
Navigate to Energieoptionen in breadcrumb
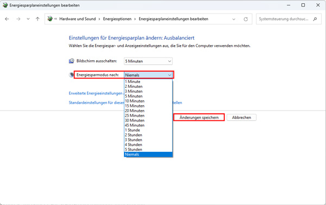tap(117, 19)
